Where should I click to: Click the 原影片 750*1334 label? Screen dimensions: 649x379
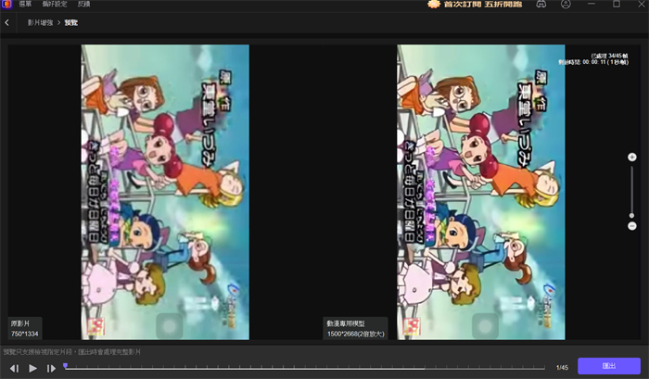[x=25, y=329]
